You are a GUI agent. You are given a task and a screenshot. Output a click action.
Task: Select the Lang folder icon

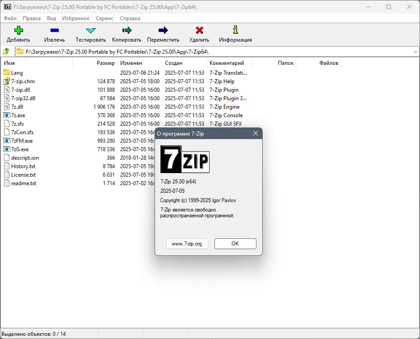coord(6,72)
